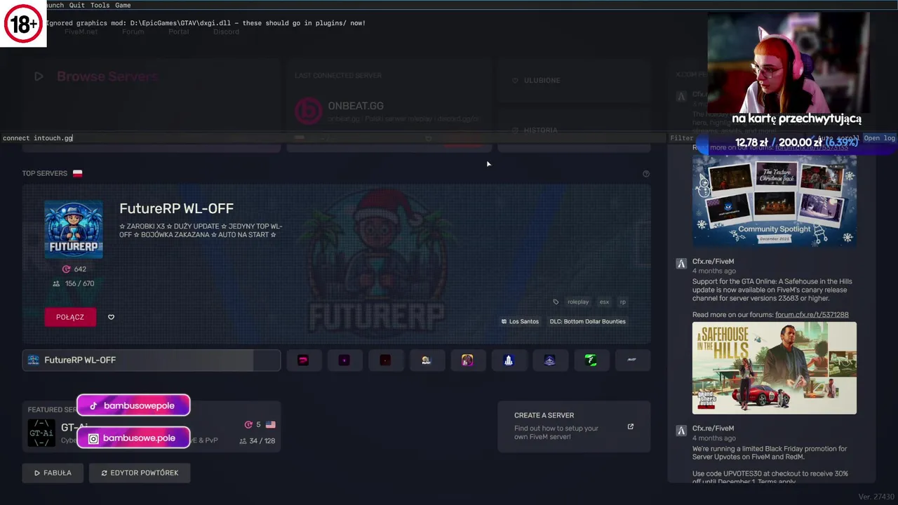The width and height of the screenshot is (898, 505).
Task: Click the Polish flag next to TOP SERVERS
Action: (77, 173)
